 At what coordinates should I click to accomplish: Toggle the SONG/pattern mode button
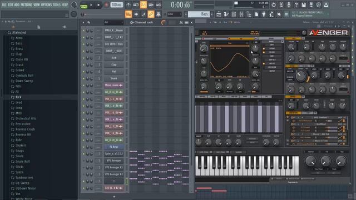(x=84, y=6)
